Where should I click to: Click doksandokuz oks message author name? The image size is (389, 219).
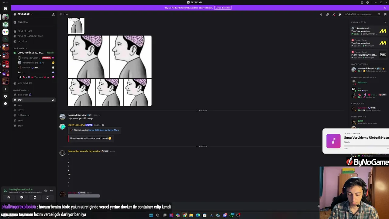77,115
